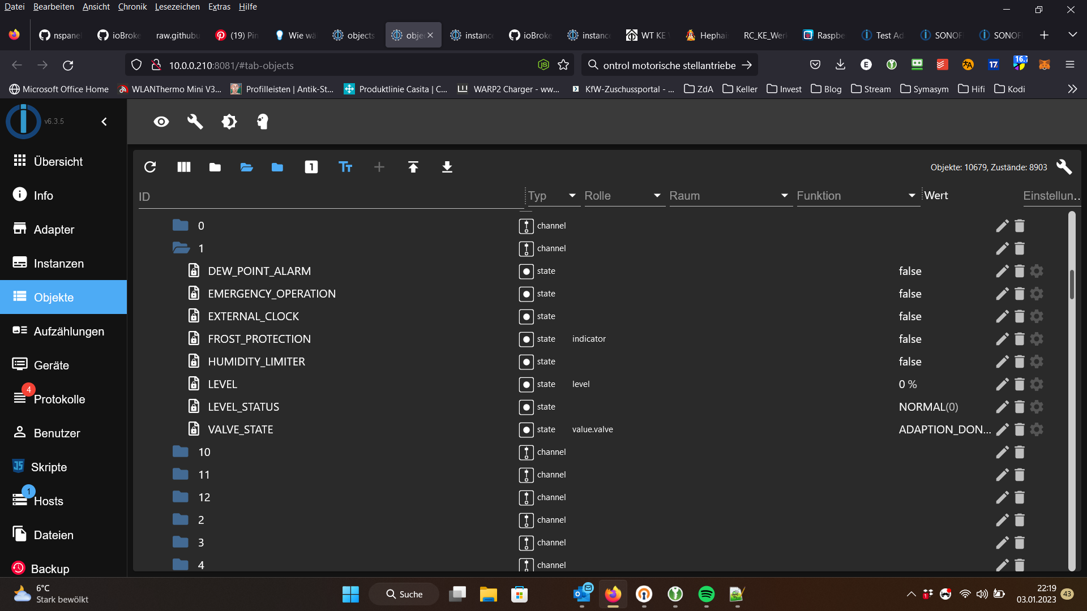
Task: Switch to the nspanel browser tab
Action: [x=61, y=35]
